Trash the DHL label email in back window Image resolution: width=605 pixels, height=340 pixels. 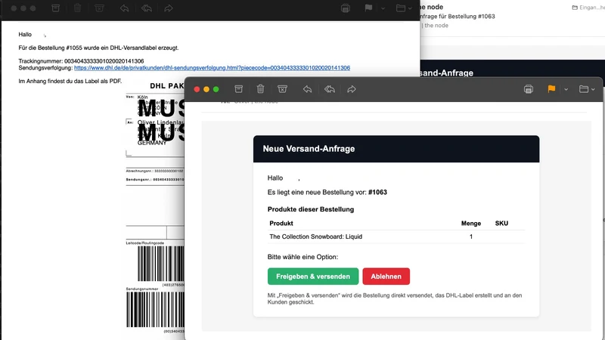click(78, 8)
